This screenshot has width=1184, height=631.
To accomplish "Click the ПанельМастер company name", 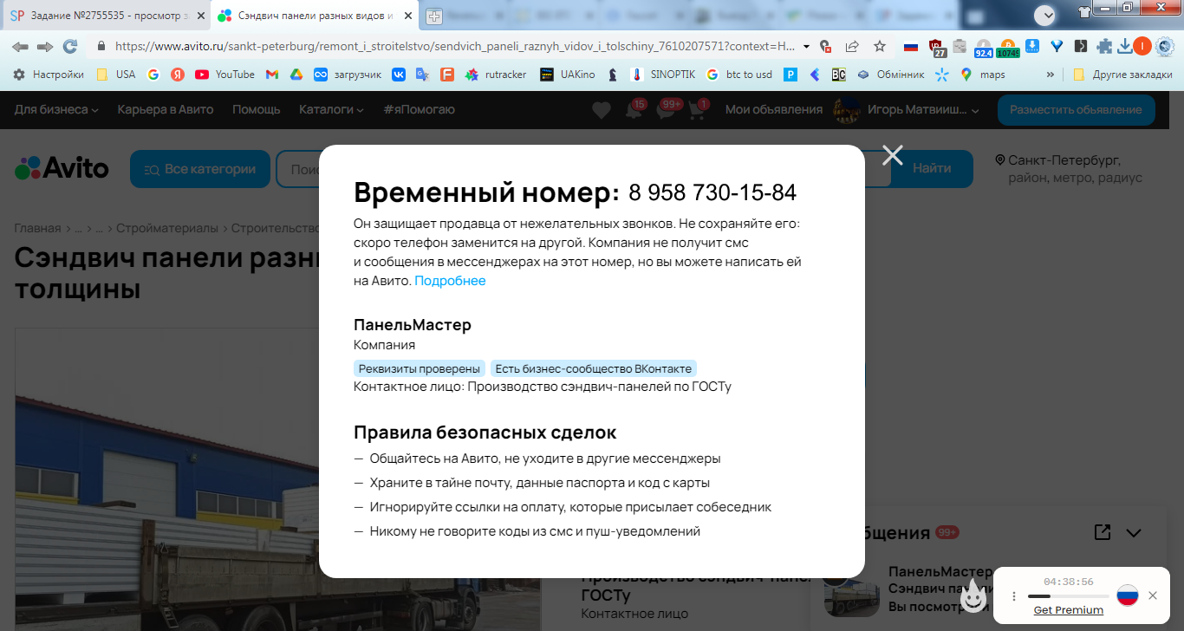I will point(413,325).
